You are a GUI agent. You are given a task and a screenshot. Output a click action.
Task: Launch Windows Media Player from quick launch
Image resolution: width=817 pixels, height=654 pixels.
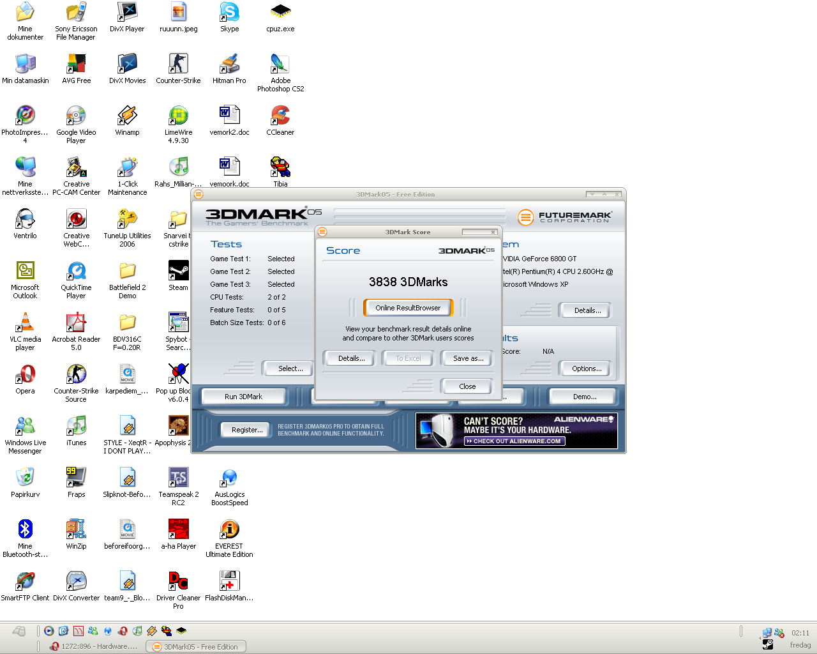coord(49,631)
